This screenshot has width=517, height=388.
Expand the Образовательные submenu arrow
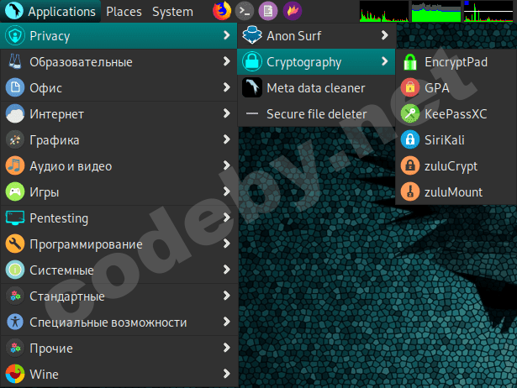pos(226,61)
